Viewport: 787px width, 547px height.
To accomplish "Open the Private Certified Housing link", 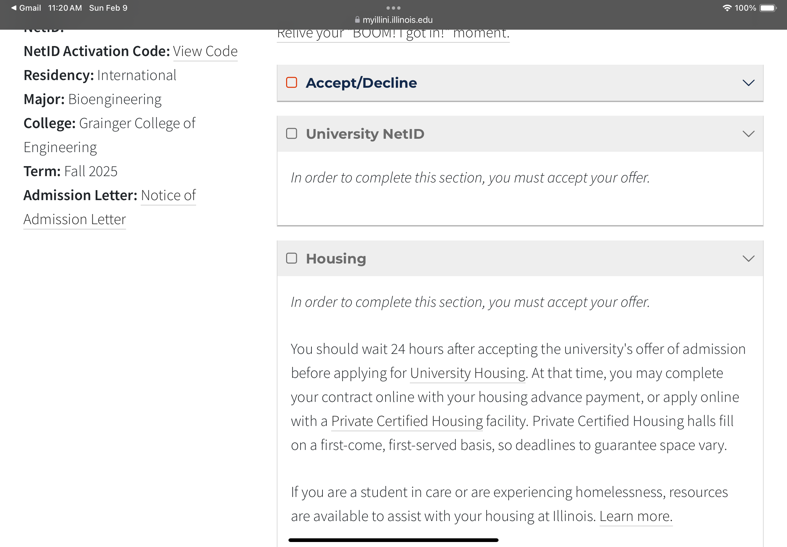I will [407, 421].
